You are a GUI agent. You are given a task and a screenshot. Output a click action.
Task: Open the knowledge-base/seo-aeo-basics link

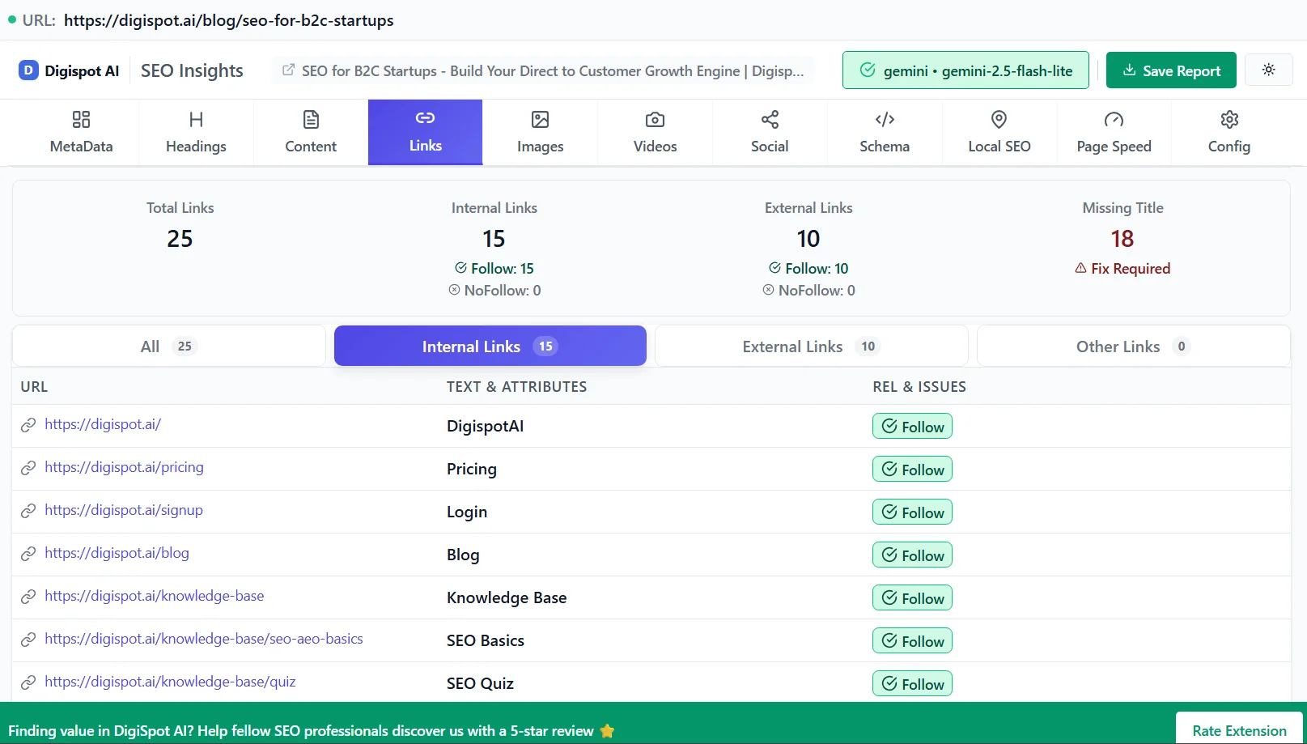[x=203, y=639]
